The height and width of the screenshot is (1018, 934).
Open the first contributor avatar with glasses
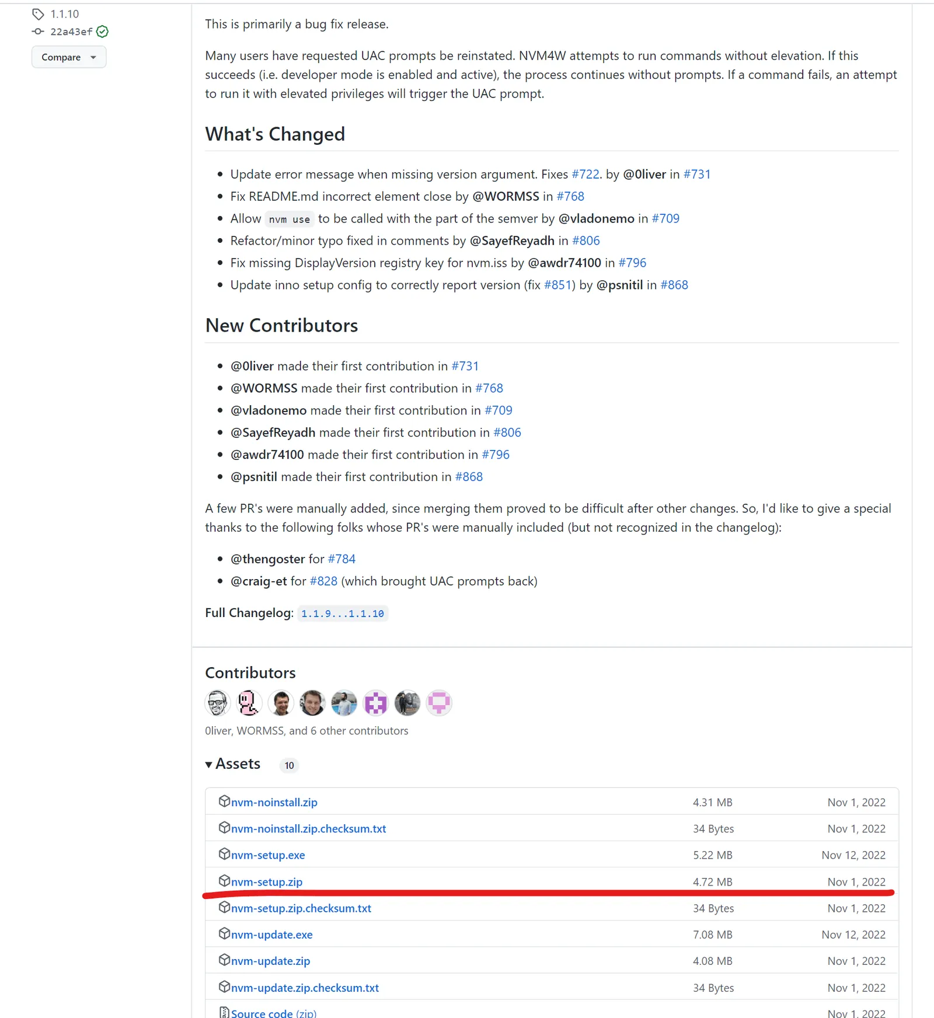click(x=218, y=703)
